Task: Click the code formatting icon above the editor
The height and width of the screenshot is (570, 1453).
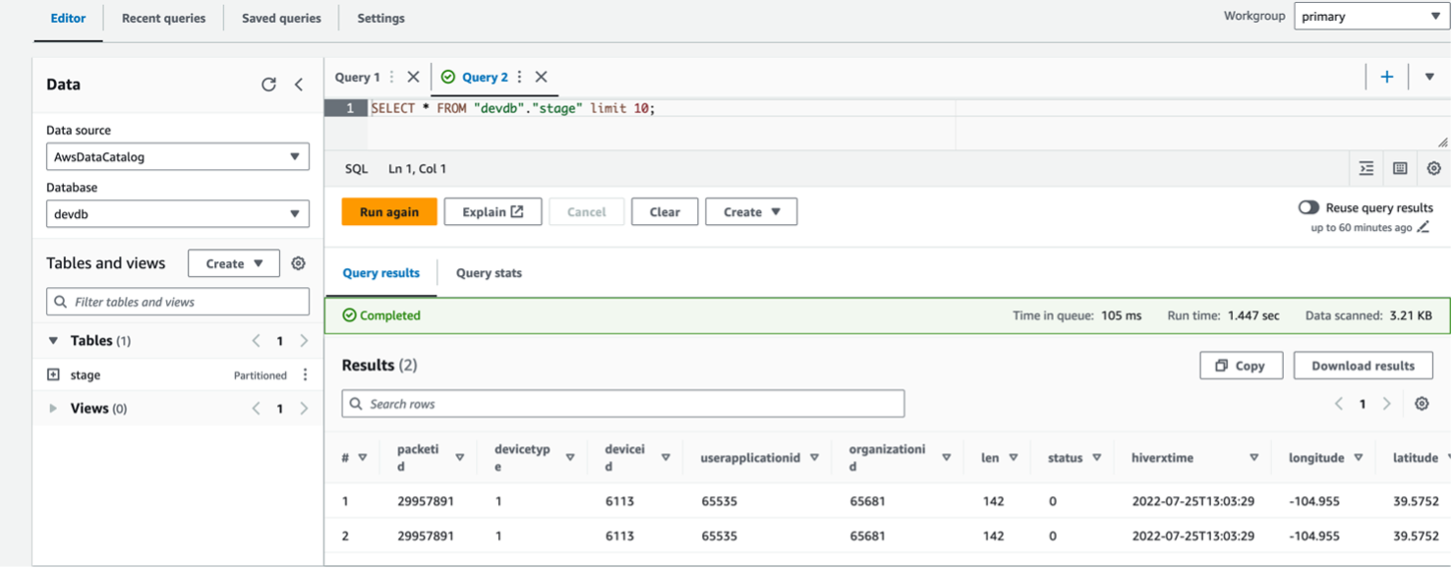Action: click(x=1366, y=168)
